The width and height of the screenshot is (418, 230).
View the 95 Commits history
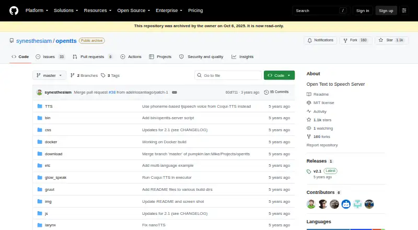point(276,92)
